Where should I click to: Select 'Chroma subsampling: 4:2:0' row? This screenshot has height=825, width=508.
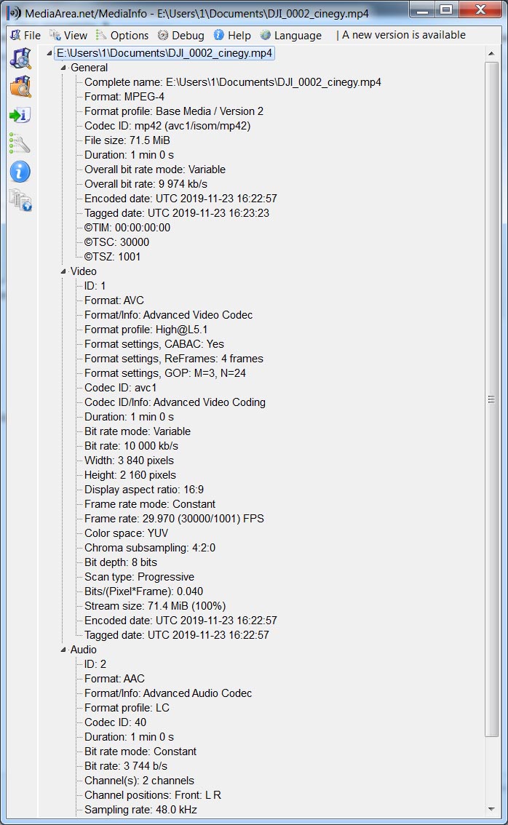[150, 549]
